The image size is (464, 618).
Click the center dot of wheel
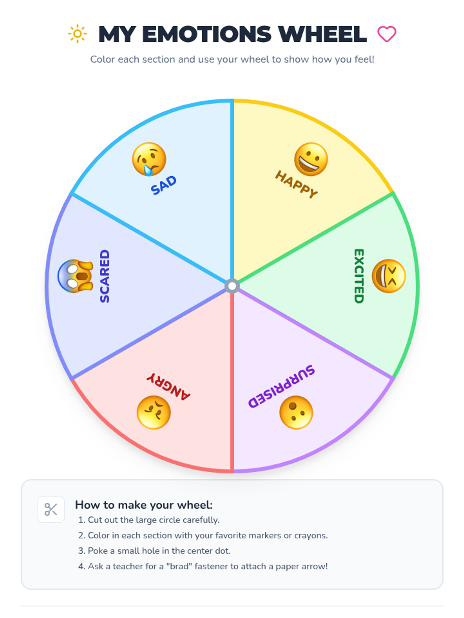tap(232, 286)
